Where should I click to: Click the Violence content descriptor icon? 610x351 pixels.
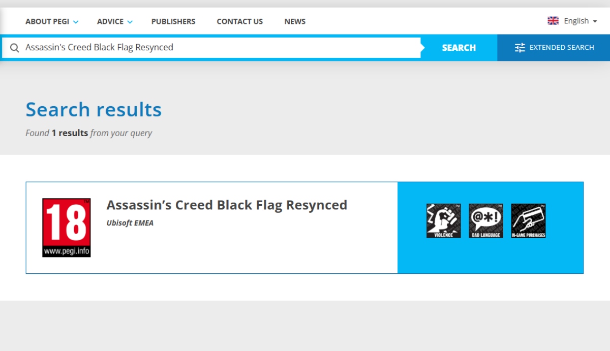tap(443, 220)
